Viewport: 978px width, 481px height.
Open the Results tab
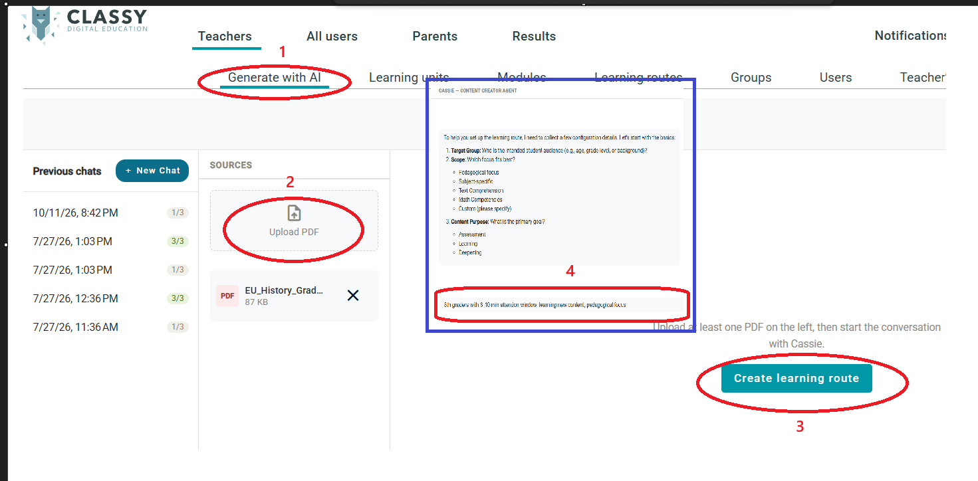pos(534,37)
